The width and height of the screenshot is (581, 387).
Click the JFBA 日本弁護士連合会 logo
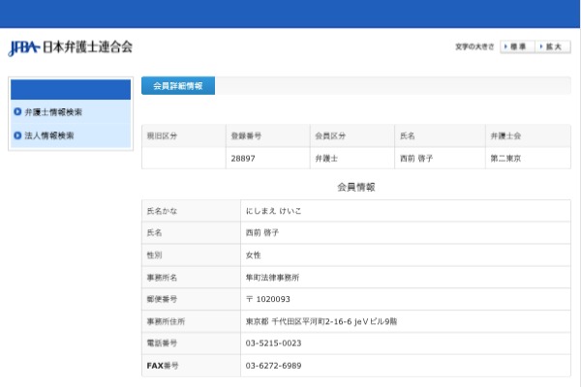point(70,47)
